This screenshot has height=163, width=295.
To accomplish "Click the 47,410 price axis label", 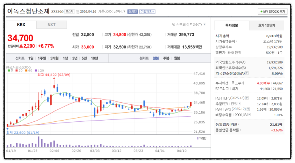I will 199,74.
